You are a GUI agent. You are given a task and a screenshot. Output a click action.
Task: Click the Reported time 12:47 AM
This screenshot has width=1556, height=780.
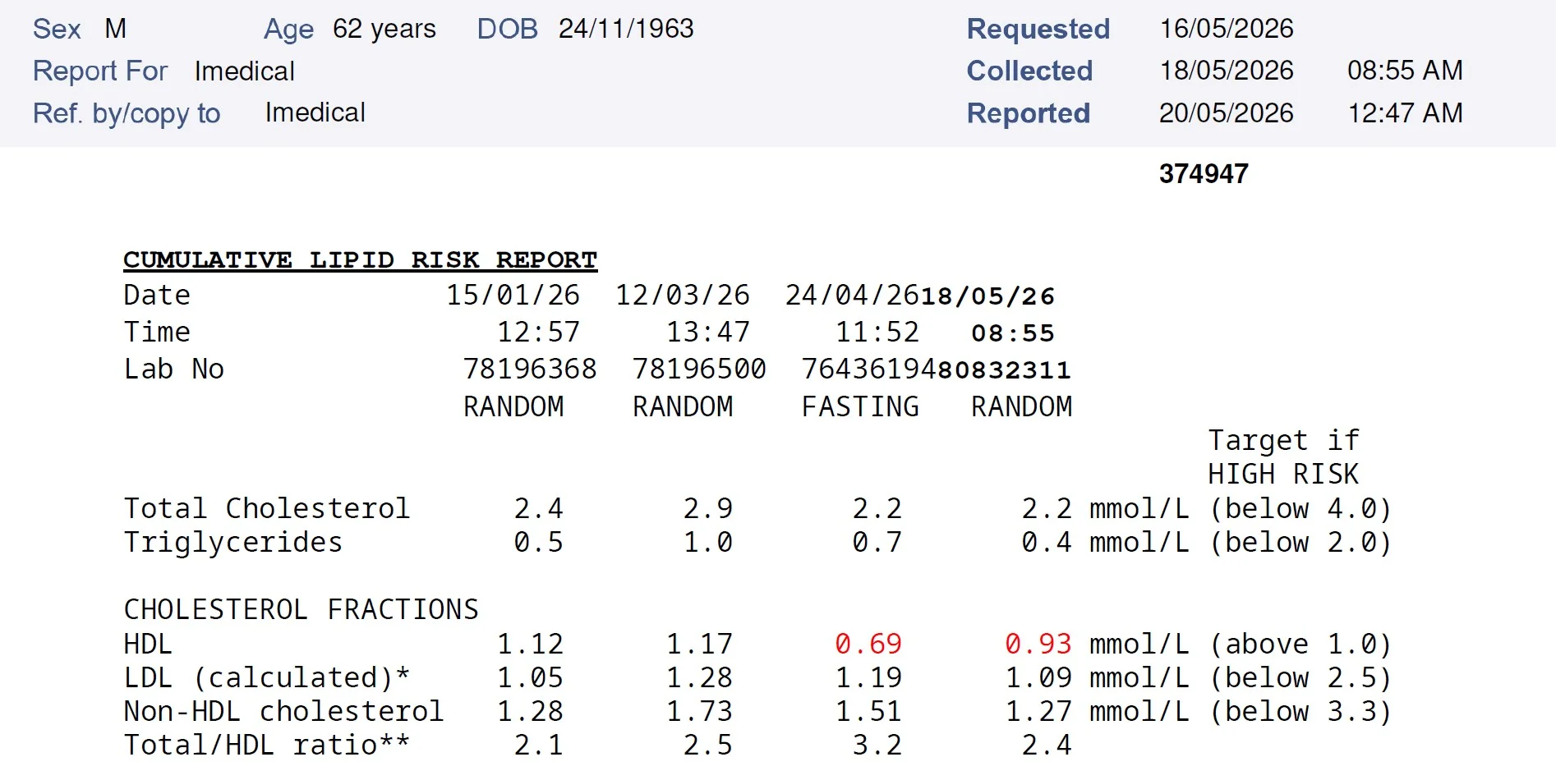[1405, 113]
